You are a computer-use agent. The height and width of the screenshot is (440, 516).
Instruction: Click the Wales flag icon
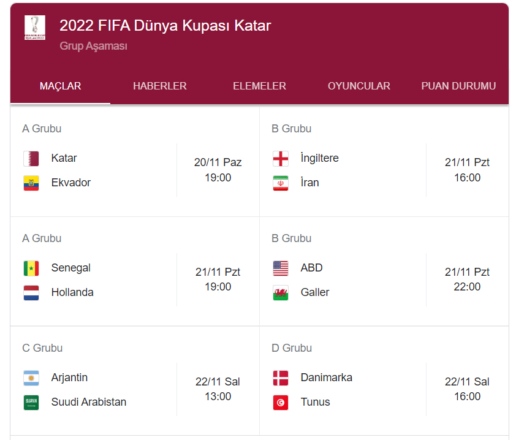[281, 293]
